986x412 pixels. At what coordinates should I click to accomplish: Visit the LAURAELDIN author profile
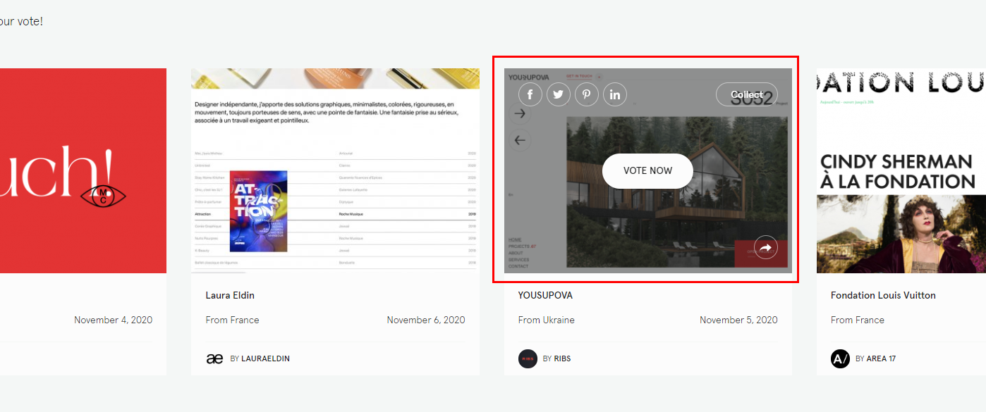[265, 358]
